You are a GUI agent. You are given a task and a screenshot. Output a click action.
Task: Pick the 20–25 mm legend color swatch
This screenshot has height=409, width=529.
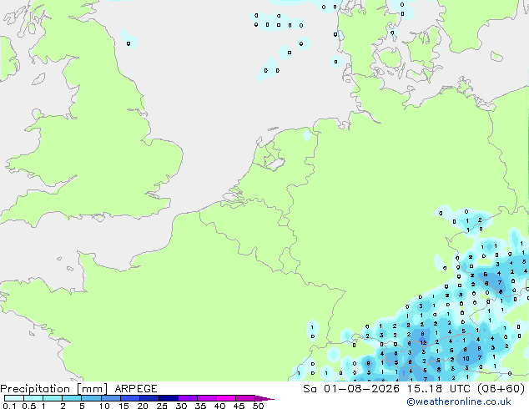tap(149, 398)
